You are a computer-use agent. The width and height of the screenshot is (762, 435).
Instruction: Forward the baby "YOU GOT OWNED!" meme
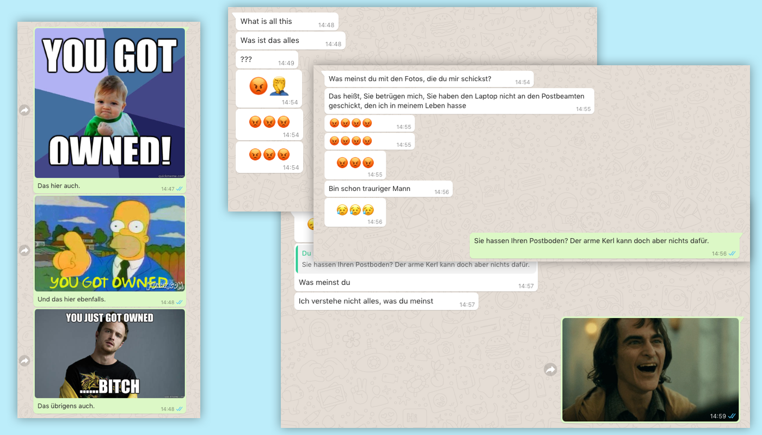pos(24,110)
